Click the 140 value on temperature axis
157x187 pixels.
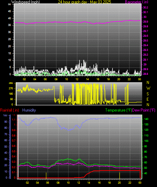[147, 119]
